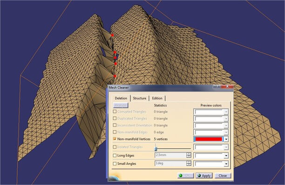Screen dimensions: 285x185
Task: Close the Mesh Cleaner dialog window
Action: pyautogui.click(x=227, y=87)
